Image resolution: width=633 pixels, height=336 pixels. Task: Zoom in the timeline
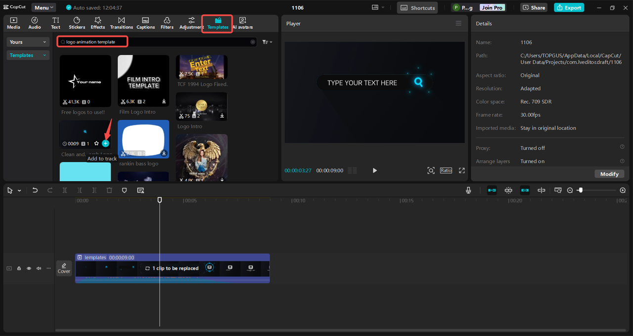click(x=623, y=190)
